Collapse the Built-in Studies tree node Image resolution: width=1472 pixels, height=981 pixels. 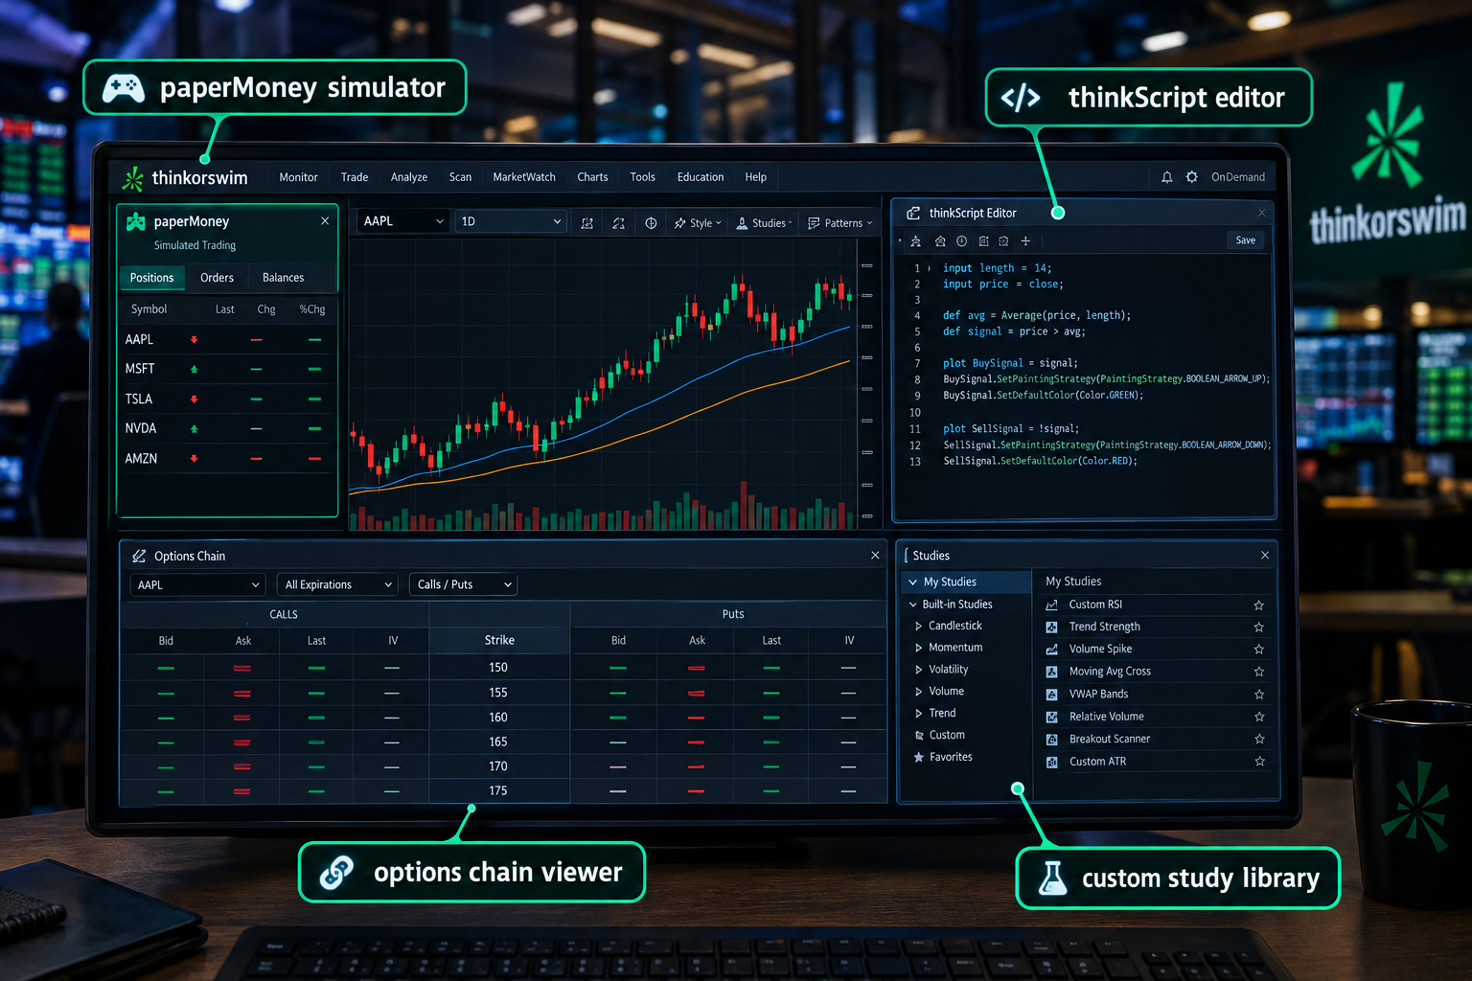[913, 605]
